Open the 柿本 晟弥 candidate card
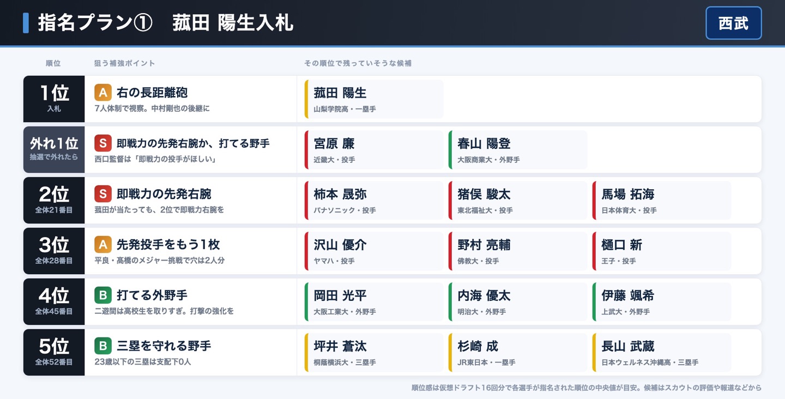 374,201
